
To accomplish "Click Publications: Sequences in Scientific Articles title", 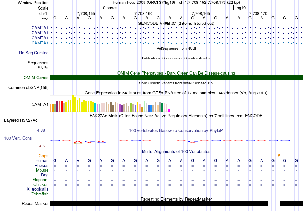I will point(176,58).
